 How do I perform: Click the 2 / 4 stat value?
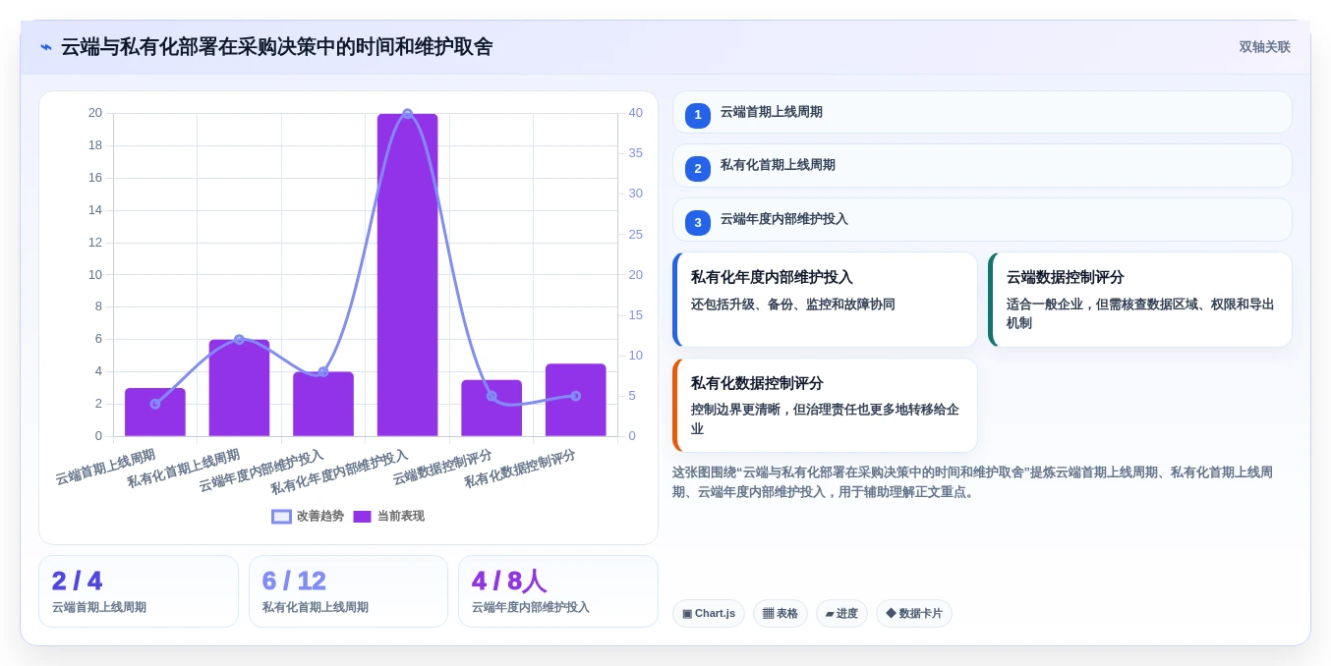click(x=77, y=581)
